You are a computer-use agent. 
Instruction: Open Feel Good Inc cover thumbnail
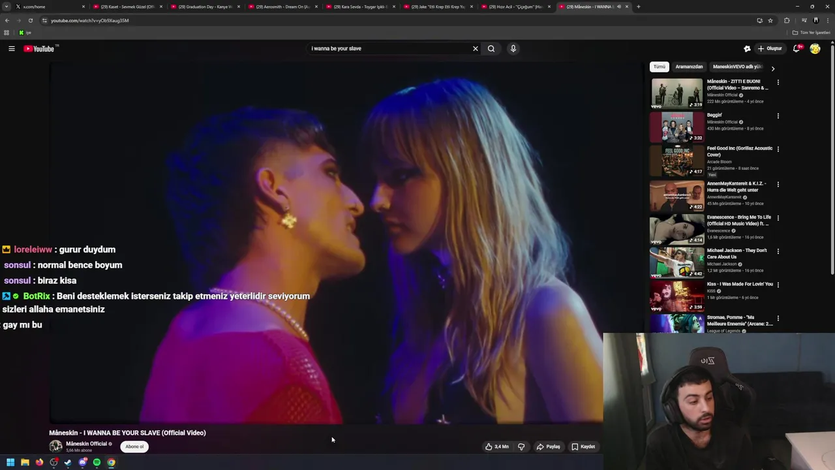point(677,161)
